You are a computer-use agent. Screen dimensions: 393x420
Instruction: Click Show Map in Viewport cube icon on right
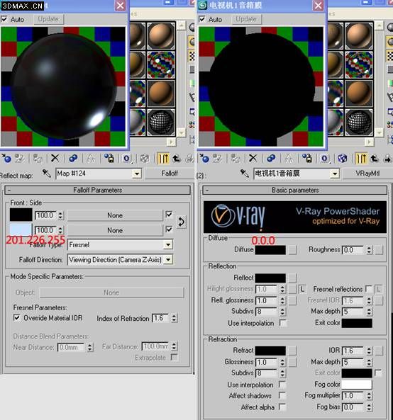[343, 159]
